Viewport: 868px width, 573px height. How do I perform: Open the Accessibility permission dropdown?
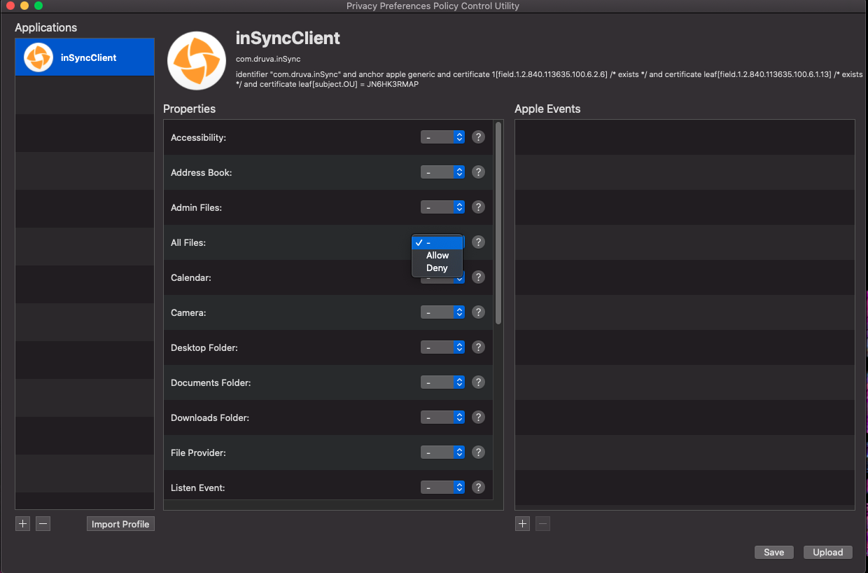442,137
